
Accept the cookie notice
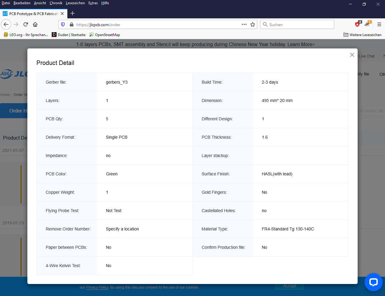(289, 286)
